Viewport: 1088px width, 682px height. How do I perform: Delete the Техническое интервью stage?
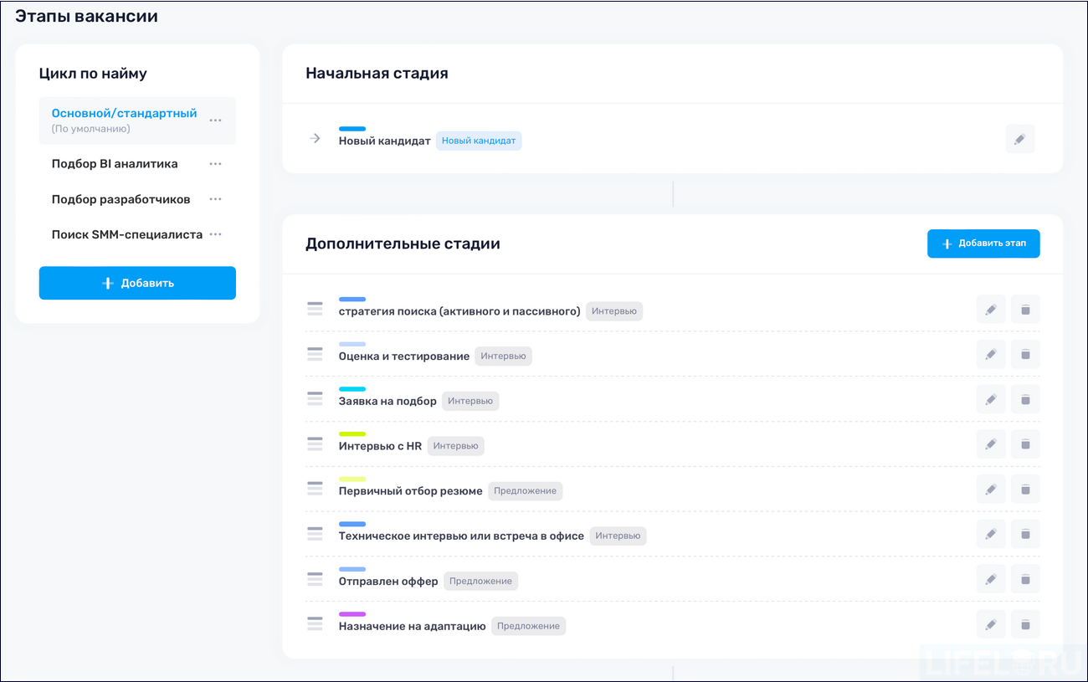coord(1025,534)
